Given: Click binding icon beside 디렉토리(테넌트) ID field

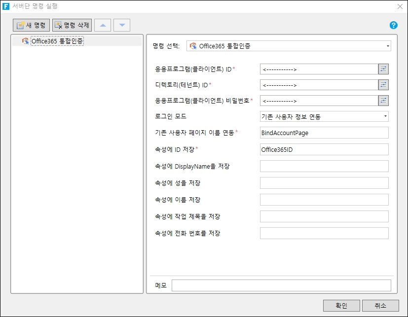Looking at the screenshot, I should (383, 85).
